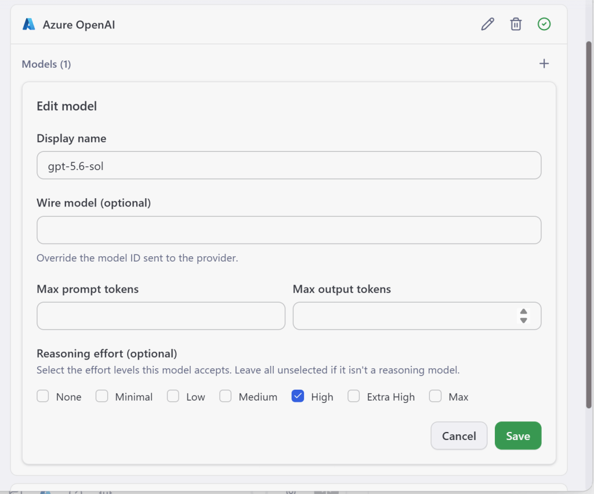Click the pencil edit icon for Azure OpenAI
Image resolution: width=594 pixels, height=494 pixels.
487,24
